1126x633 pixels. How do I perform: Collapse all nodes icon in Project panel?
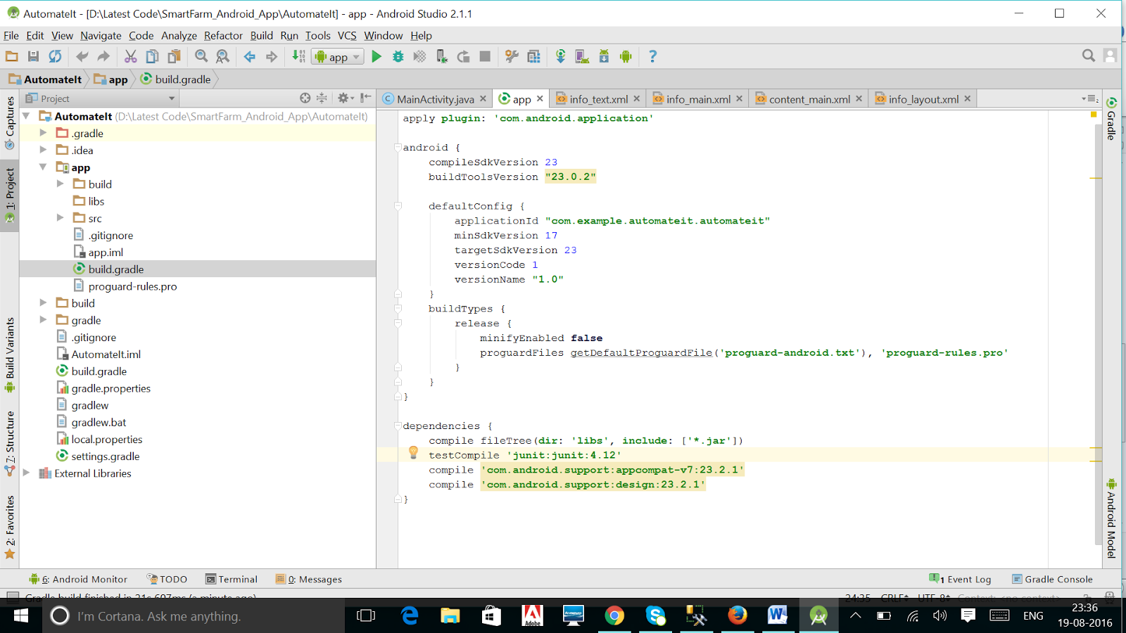click(x=322, y=98)
